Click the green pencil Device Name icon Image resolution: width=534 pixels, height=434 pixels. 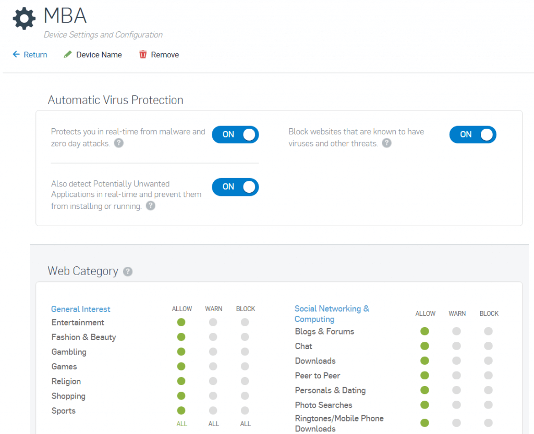point(68,55)
